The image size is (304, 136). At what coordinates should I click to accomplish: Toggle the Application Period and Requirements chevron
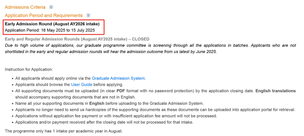88,15
